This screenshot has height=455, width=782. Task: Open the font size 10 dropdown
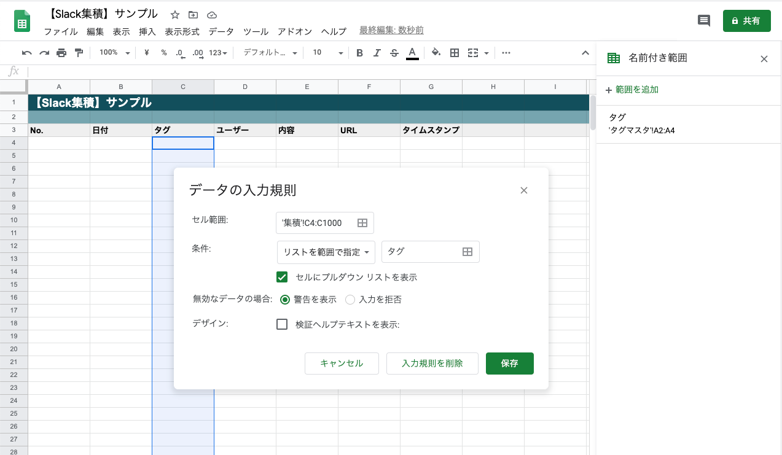327,53
